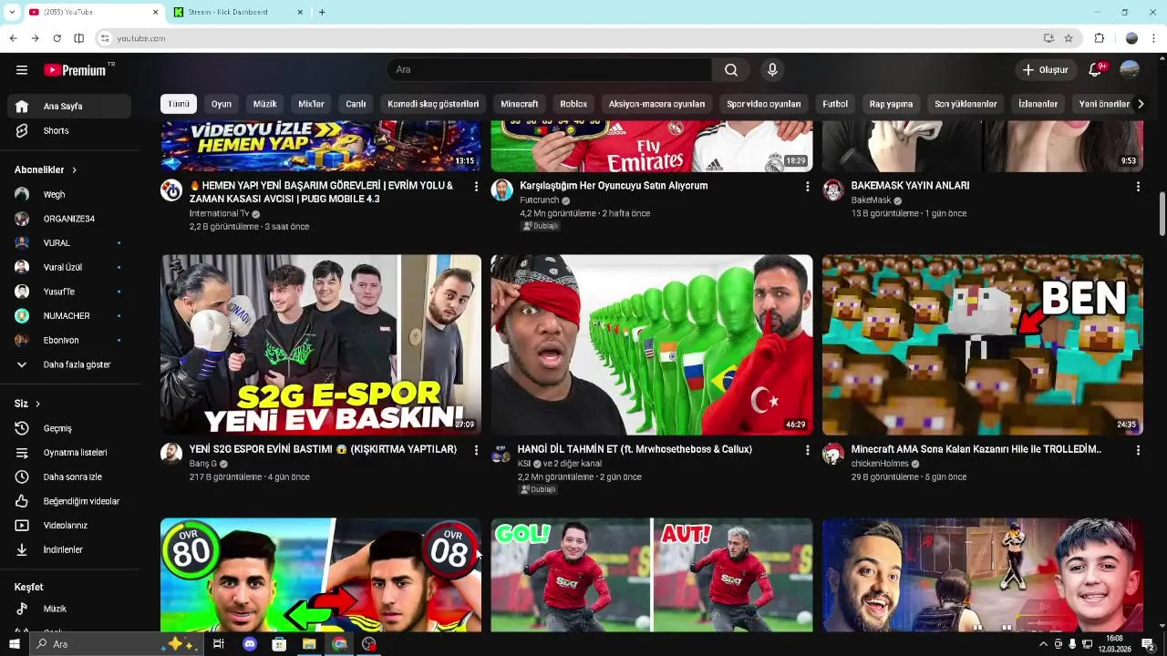Show more filter chips with right arrow
This screenshot has width=1167, height=656.
click(x=1140, y=104)
